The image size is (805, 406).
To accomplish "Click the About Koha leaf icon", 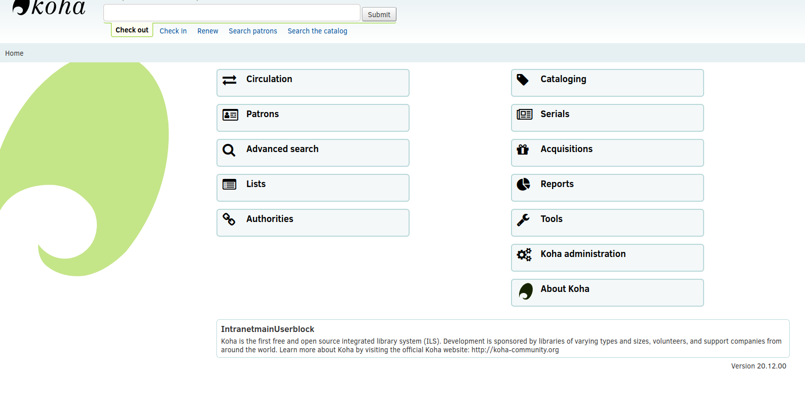I will click(x=526, y=291).
